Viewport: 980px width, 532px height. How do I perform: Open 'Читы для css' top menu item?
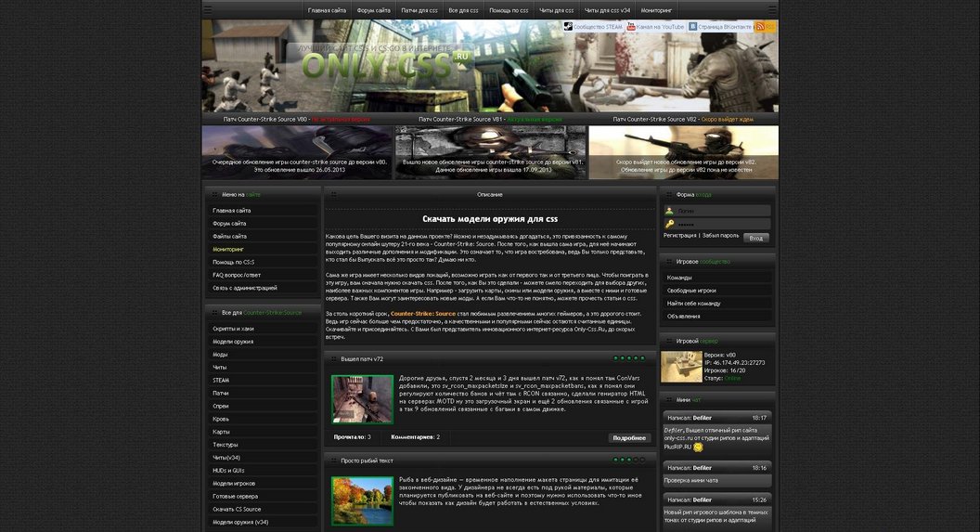point(556,10)
